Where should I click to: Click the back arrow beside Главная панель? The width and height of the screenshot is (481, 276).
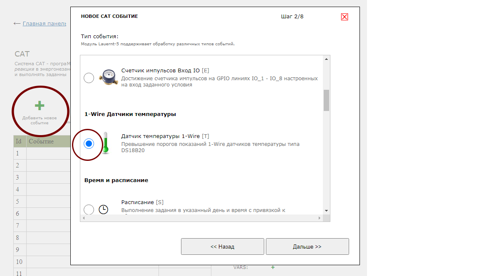click(17, 24)
